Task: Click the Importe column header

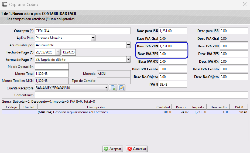Action: pos(198,107)
